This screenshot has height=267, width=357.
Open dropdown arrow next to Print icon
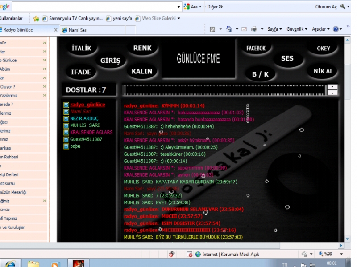click(262, 29)
